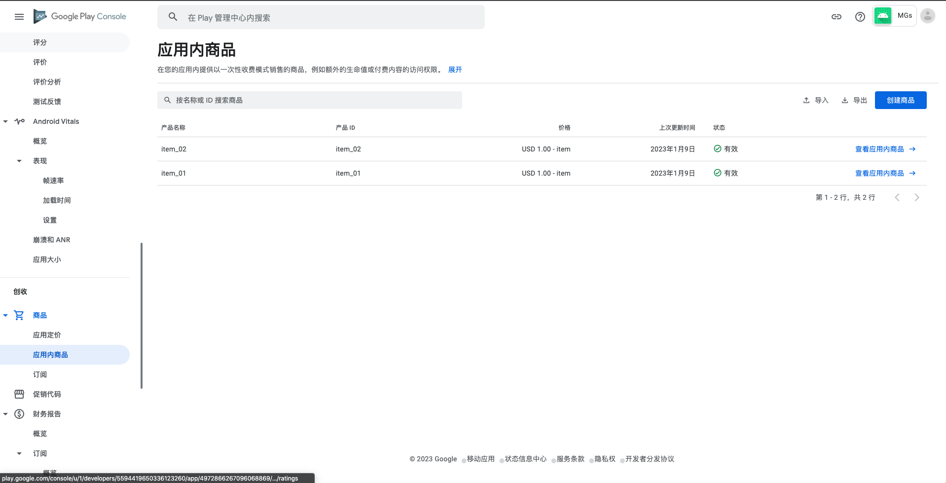Click the green status checkmark for item_02
Screen dimensions: 946x483
(x=718, y=149)
